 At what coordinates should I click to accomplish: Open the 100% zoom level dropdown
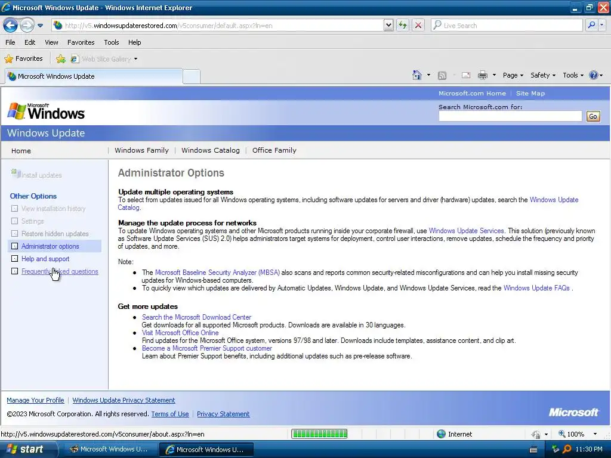[595, 434]
